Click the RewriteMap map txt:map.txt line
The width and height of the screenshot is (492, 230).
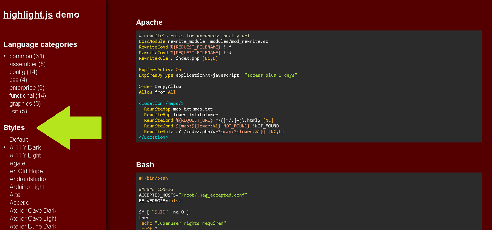click(x=178, y=109)
